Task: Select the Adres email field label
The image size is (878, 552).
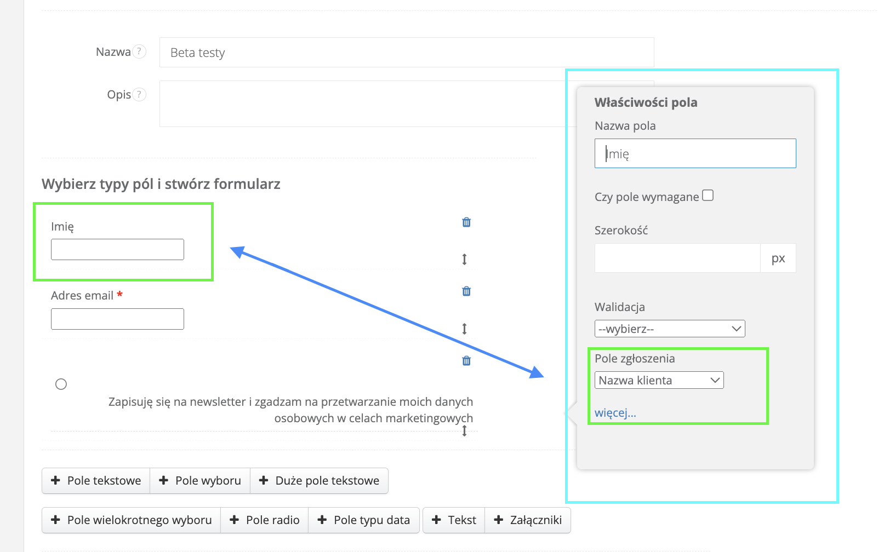Action: click(82, 296)
